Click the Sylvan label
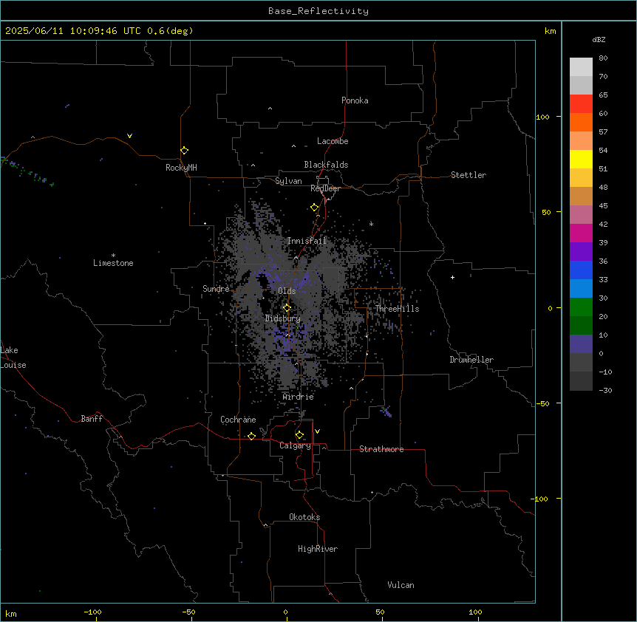This screenshot has height=622, width=637. coord(288,181)
